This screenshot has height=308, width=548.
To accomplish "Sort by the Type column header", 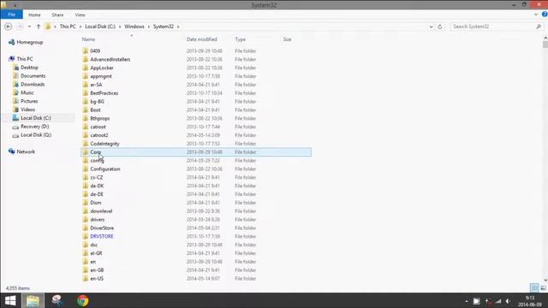I will click(240, 39).
